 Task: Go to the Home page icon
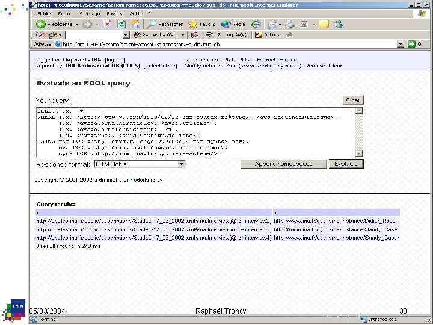135,24
